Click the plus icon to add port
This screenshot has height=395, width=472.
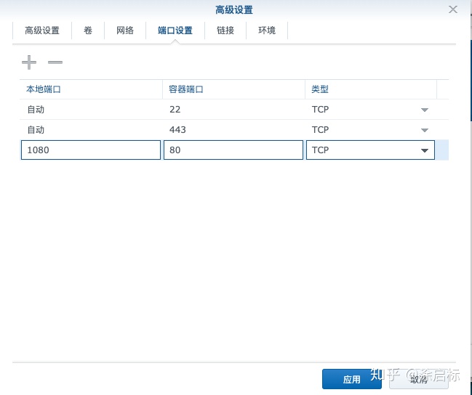click(28, 63)
